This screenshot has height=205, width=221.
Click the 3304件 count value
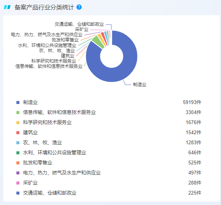(193, 113)
